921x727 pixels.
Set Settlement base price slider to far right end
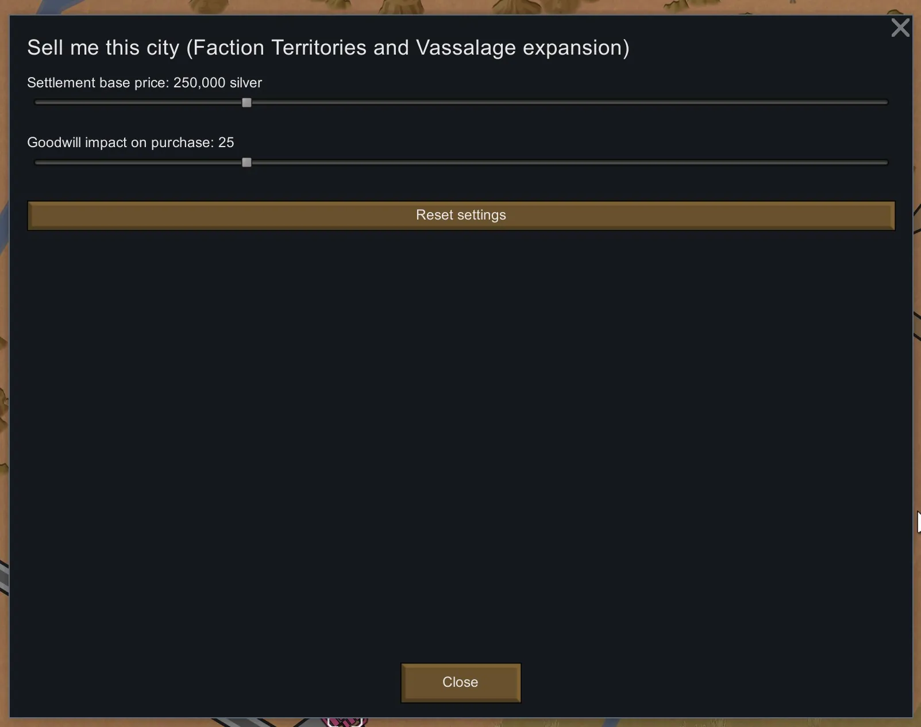click(887, 103)
